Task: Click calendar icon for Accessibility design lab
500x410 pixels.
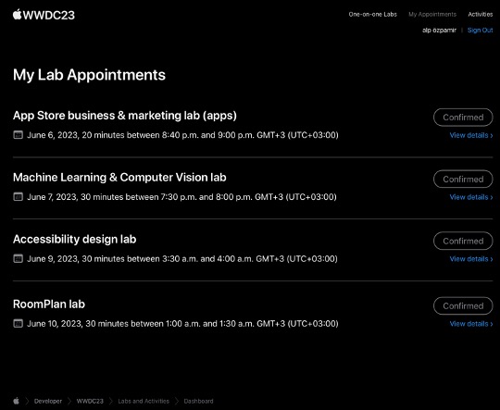Action: click(x=18, y=258)
